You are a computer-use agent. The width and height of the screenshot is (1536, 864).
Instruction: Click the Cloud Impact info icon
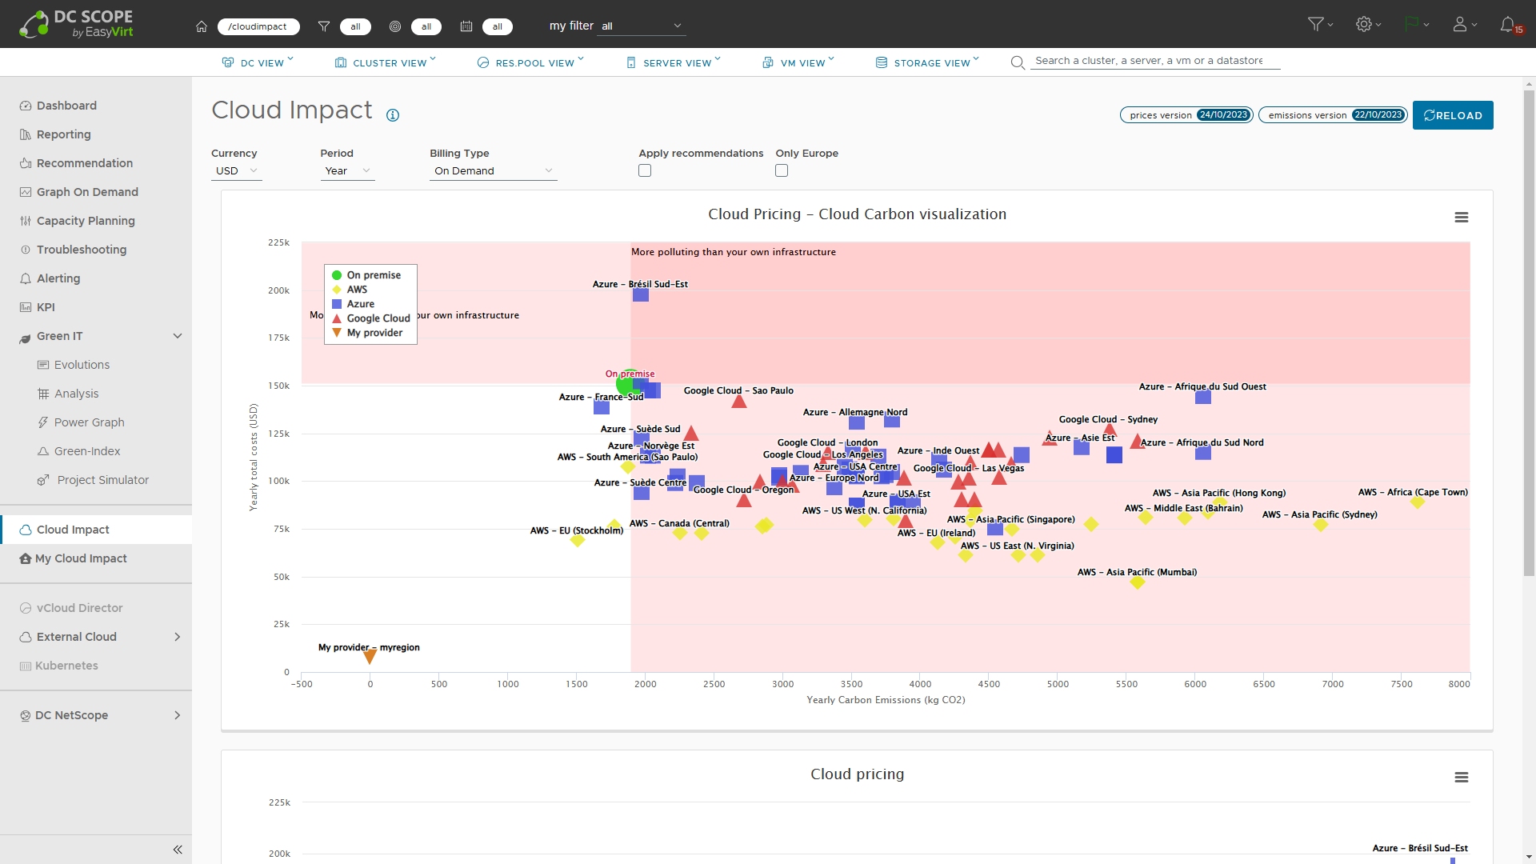[393, 115]
